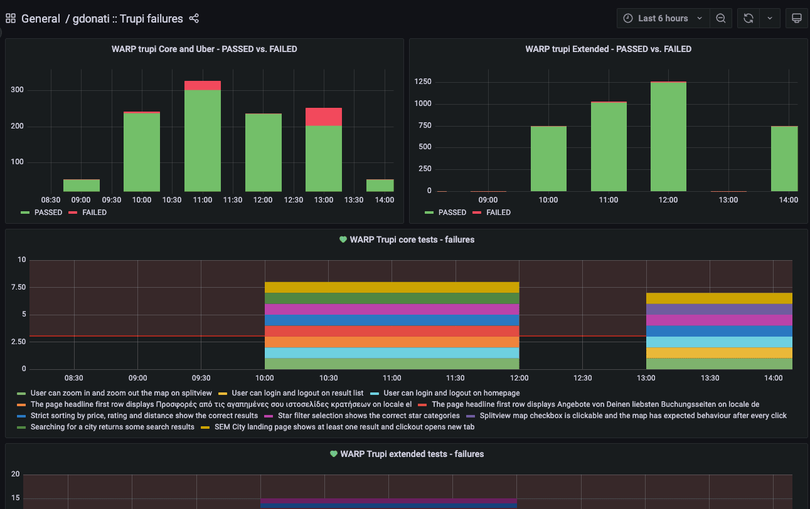Enable kiosk TV view mode
The height and width of the screenshot is (509, 810).
point(796,18)
